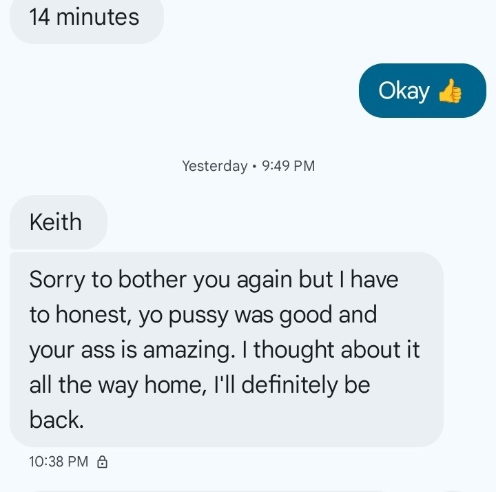This screenshot has width=496, height=492.
Task: Click the number "14" in top bubble
Action: pos(39,17)
